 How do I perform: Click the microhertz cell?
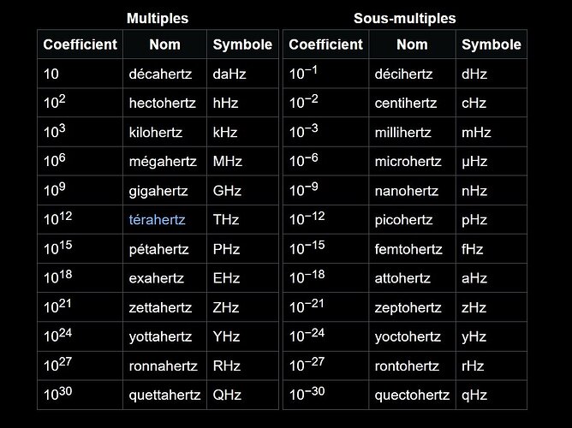412,161
